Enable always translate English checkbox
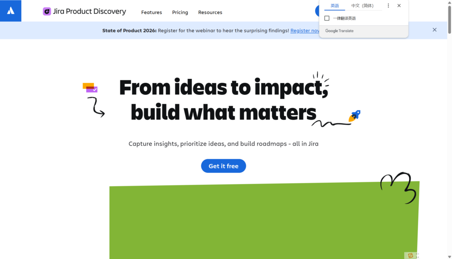Screen dimensions: 452x259 (x=327, y=18)
